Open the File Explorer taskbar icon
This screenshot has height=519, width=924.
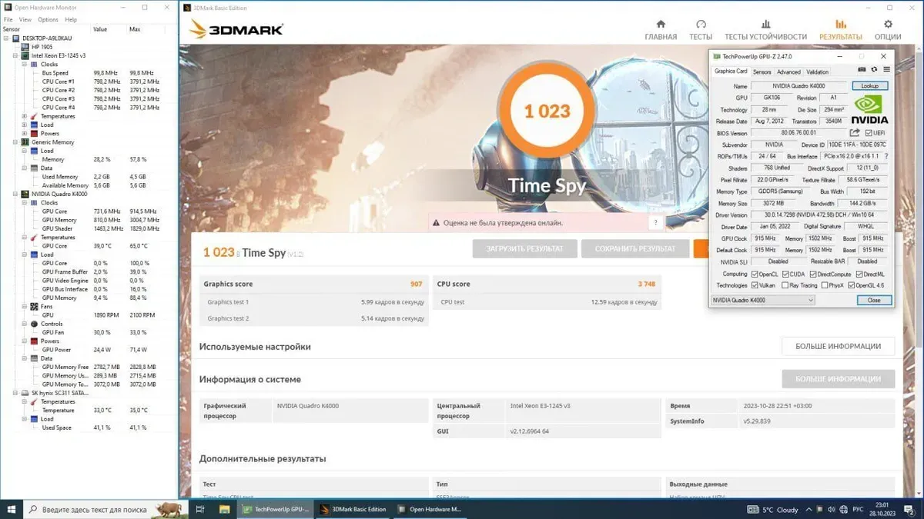click(225, 509)
